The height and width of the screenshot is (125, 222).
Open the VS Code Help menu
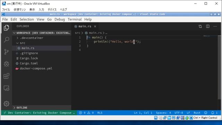[x=88, y=19]
